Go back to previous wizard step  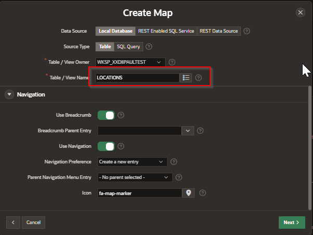tap(13, 223)
